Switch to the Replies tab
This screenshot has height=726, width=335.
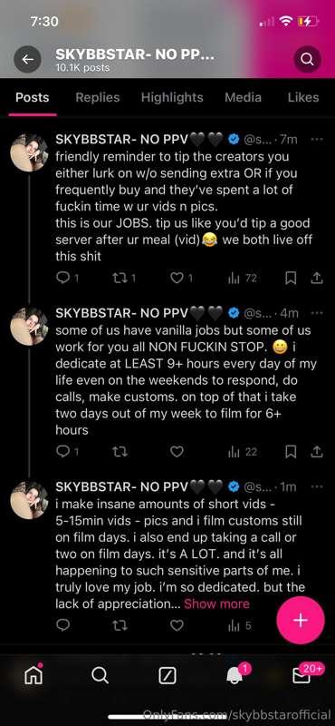pos(98,97)
